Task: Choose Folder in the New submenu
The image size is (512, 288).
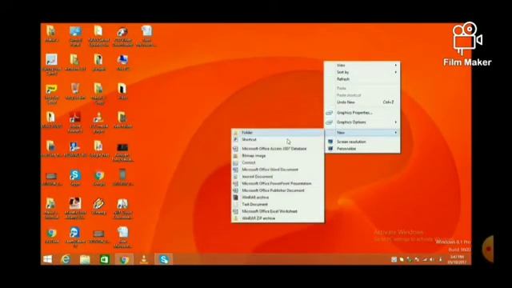Action: click(278, 133)
